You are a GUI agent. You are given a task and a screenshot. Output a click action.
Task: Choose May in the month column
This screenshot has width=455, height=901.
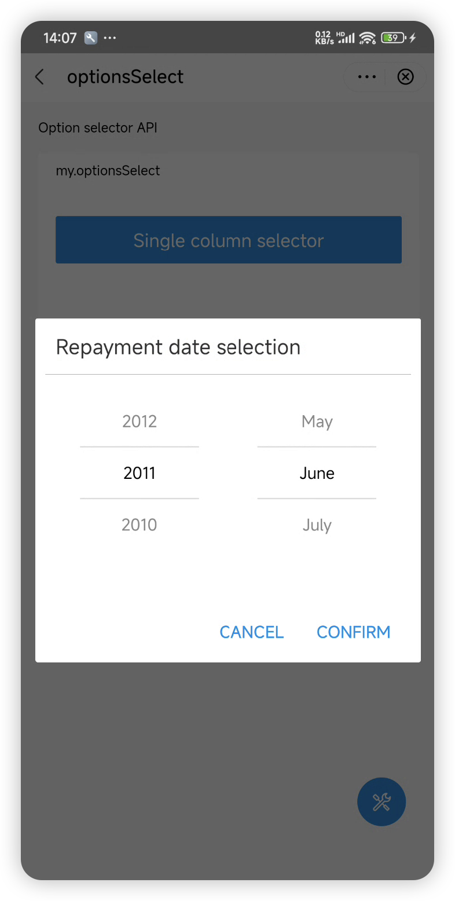(317, 422)
